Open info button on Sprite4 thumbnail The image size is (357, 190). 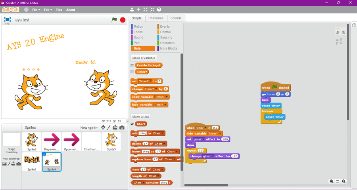[44, 154]
